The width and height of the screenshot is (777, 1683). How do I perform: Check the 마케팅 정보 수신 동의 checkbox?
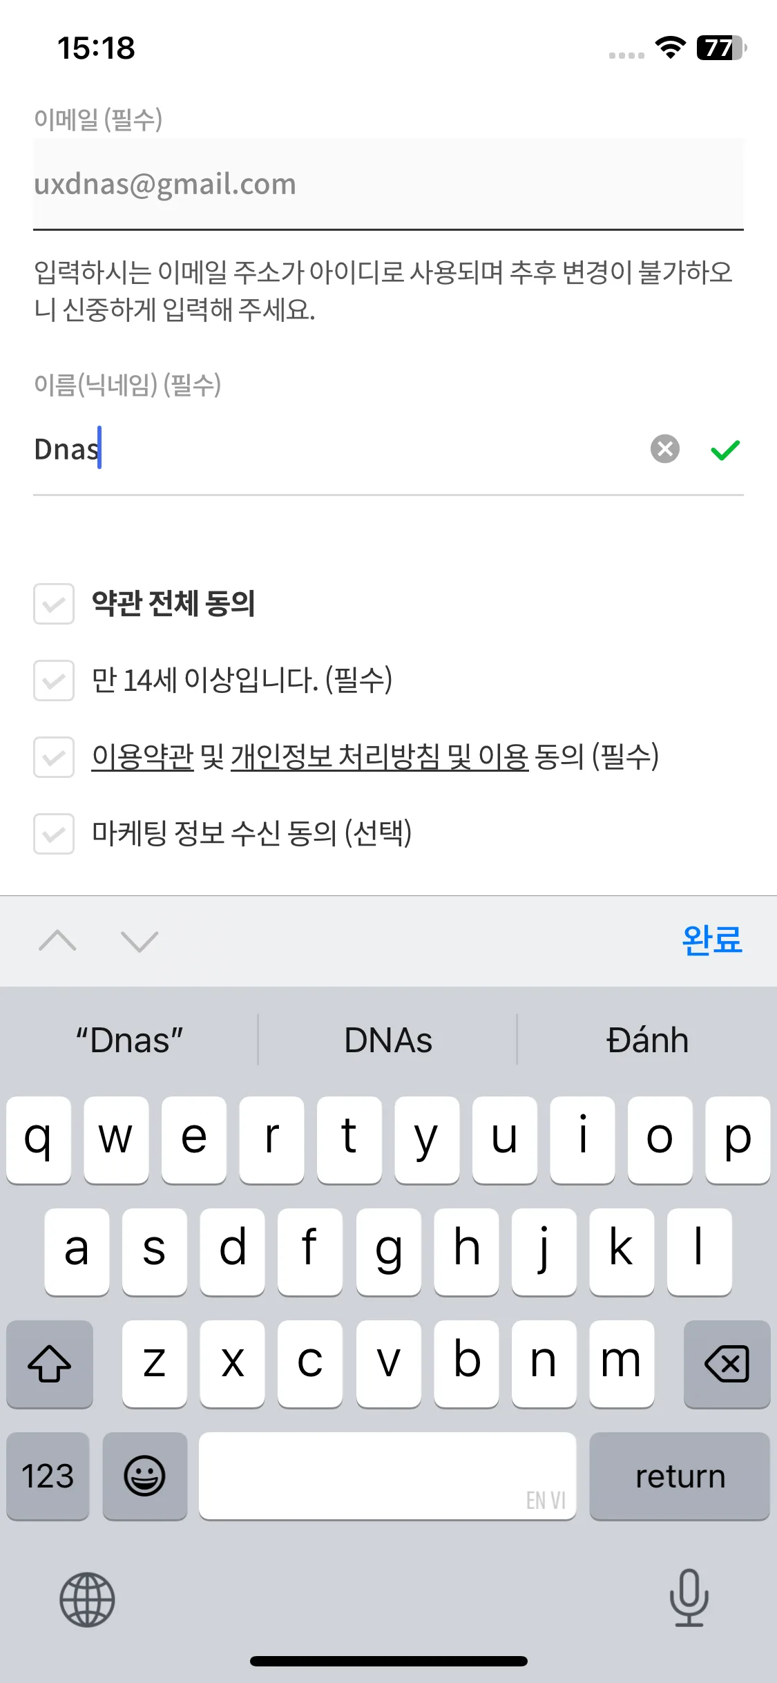(54, 834)
